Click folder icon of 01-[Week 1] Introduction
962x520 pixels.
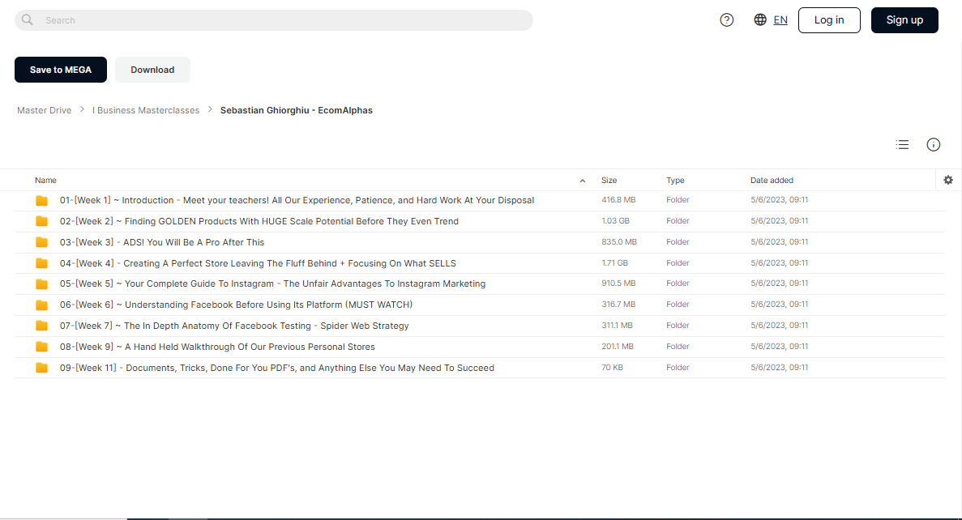pos(41,201)
